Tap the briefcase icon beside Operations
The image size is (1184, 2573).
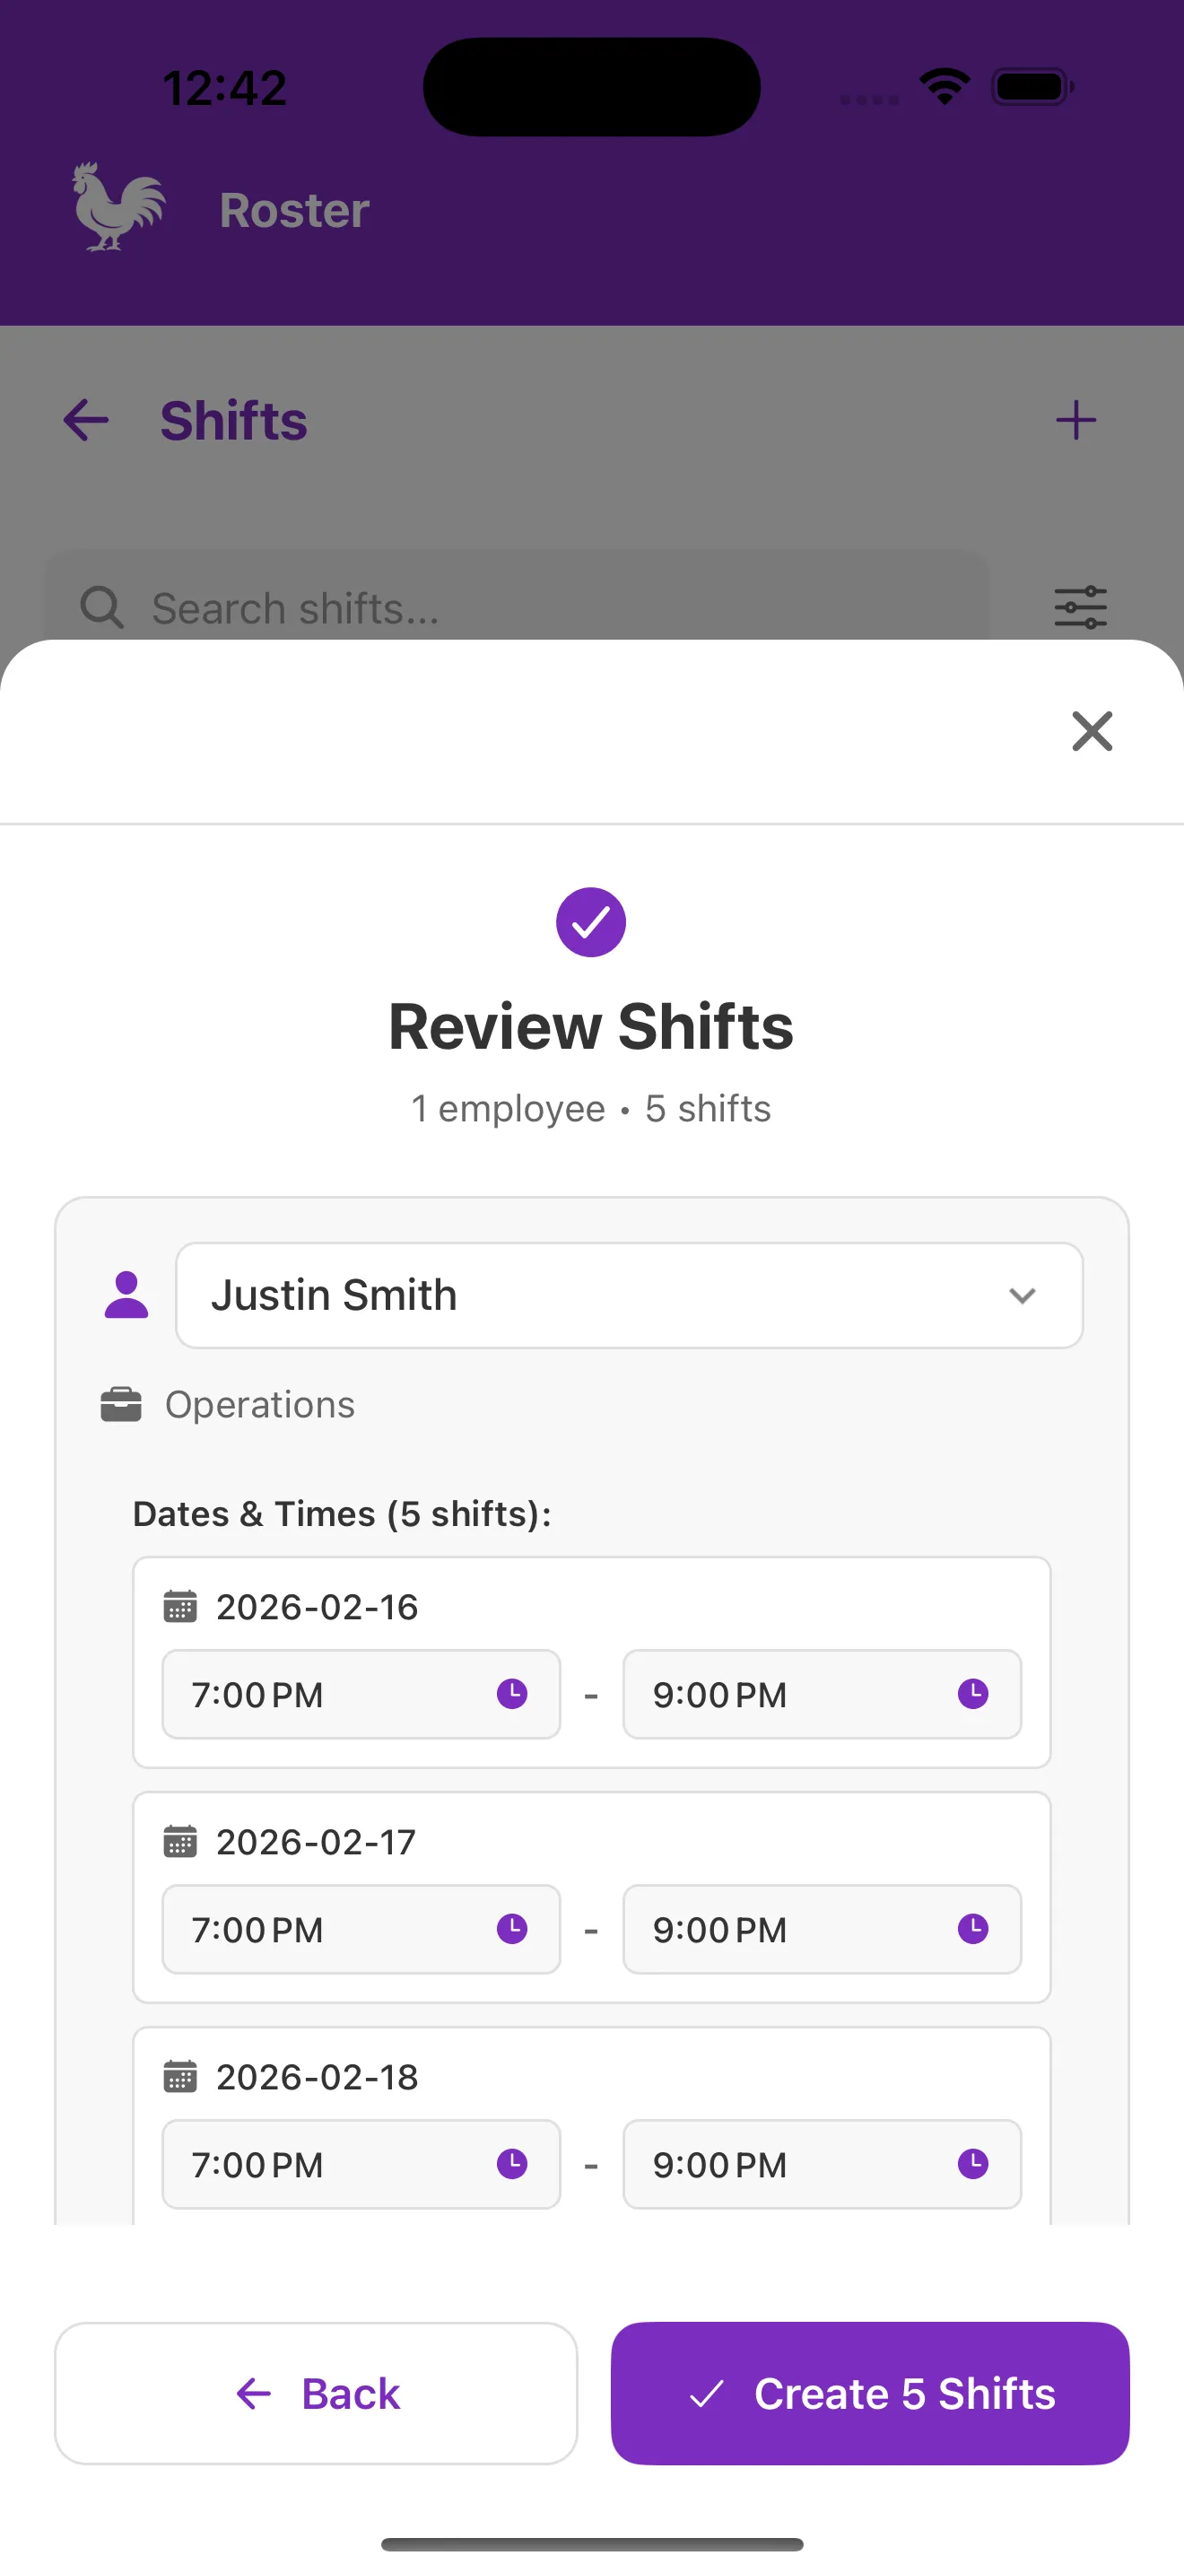click(x=121, y=1404)
